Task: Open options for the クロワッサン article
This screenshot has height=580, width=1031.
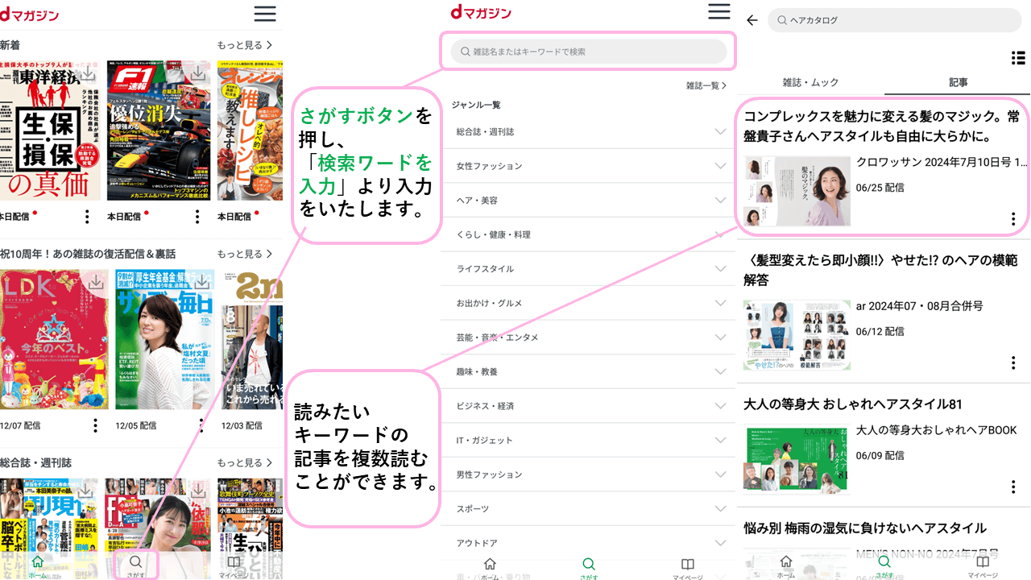Action: point(1013,219)
